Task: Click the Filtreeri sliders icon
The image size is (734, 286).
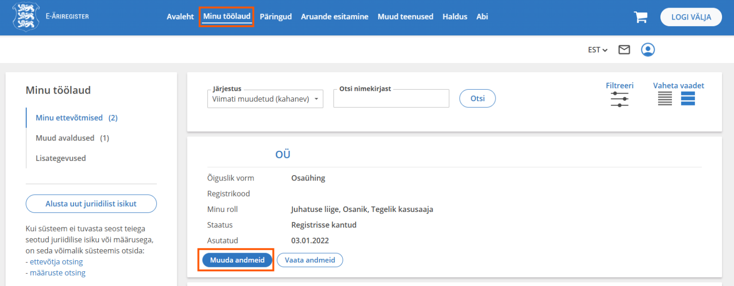Action: click(619, 99)
